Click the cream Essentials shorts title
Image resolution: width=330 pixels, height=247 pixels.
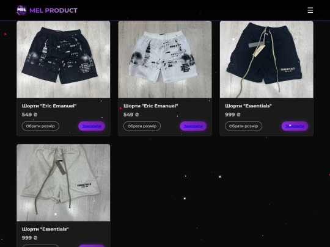coord(45,229)
